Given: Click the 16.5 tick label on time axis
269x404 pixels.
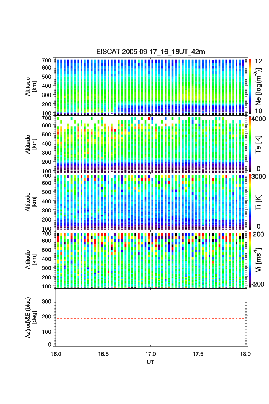Looking at the screenshot, I should (x=103, y=353).
